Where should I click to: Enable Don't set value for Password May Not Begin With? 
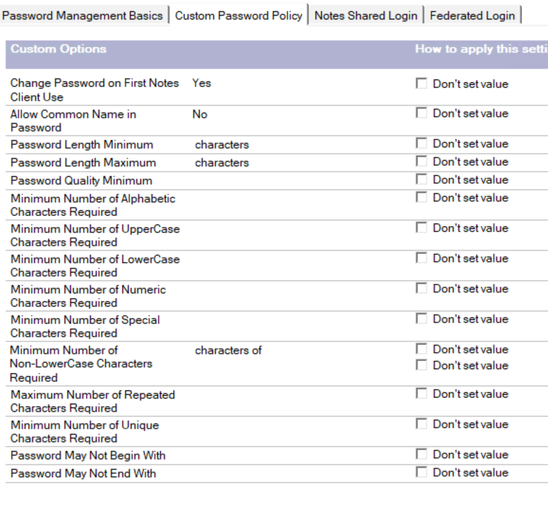(422, 454)
